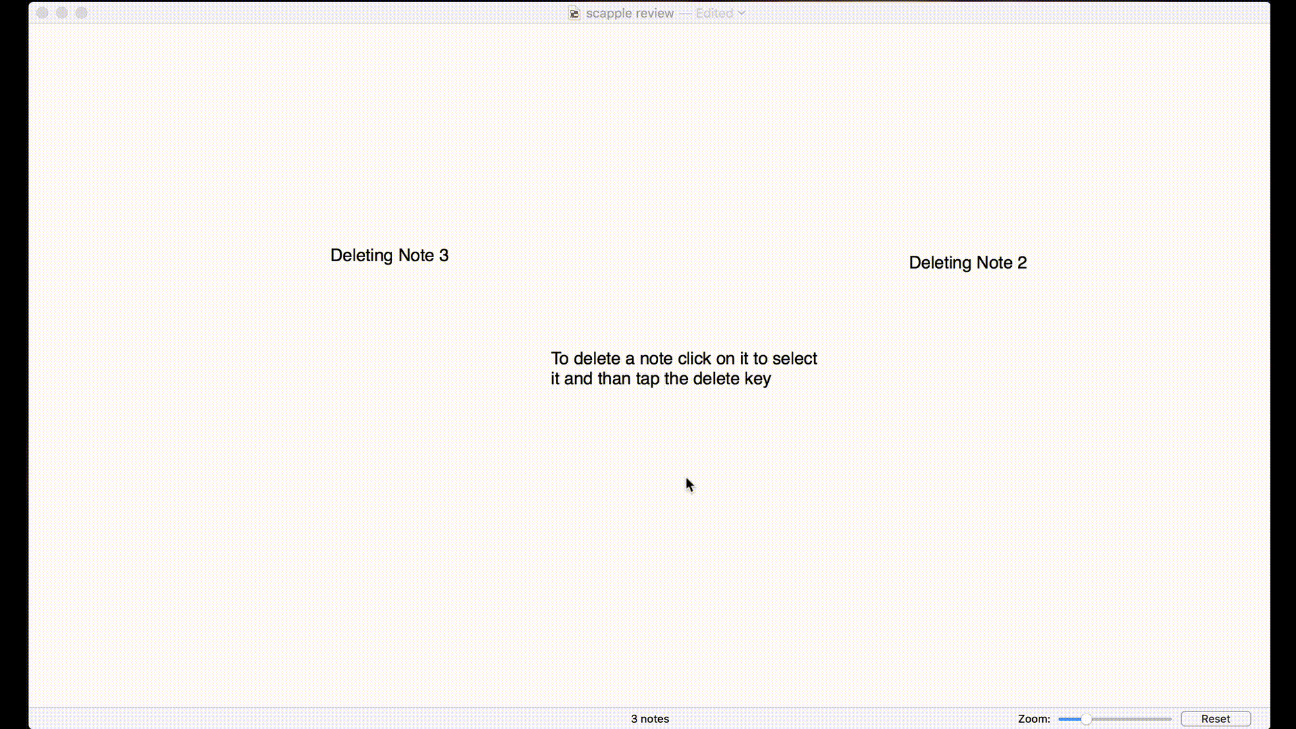Click the '3 notes' count in footer

[649, 719]
